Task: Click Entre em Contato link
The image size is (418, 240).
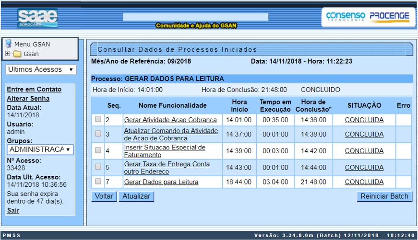Action: (34, 90)
